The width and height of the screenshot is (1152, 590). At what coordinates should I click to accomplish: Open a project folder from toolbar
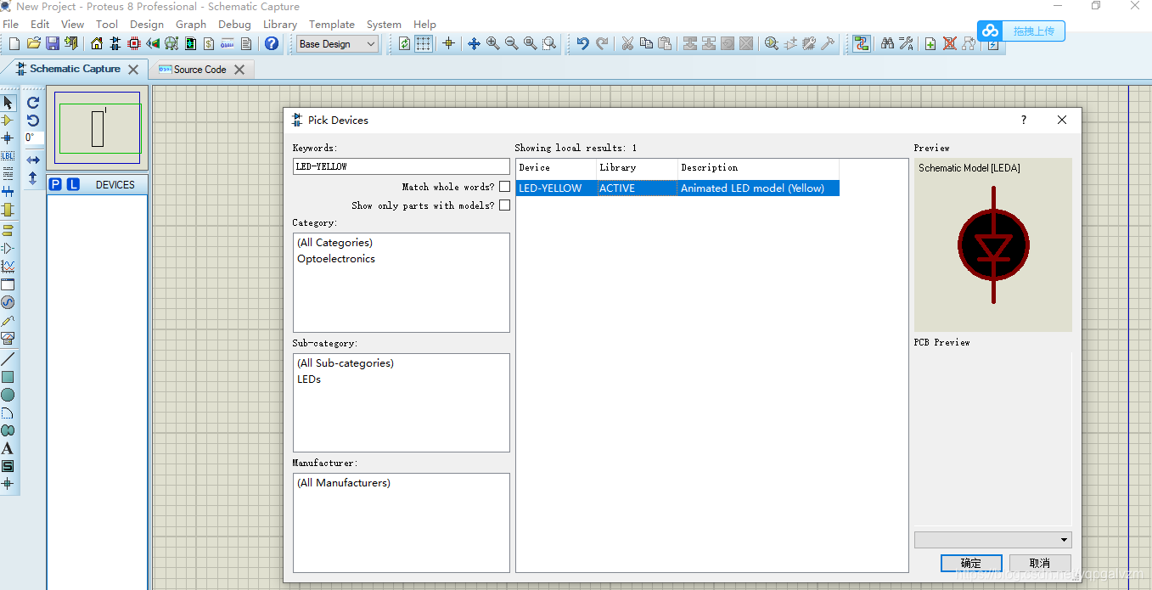(x=34, y=43)
